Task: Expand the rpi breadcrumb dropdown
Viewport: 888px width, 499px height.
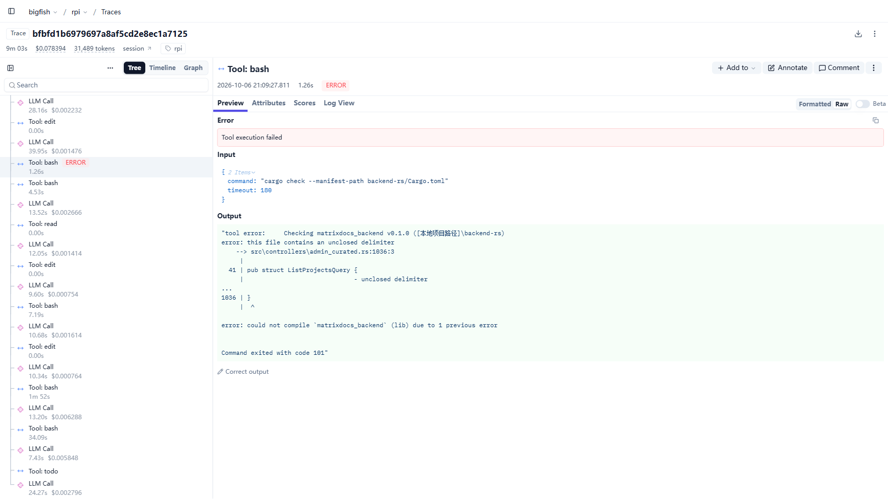Action: click(79, 12)
